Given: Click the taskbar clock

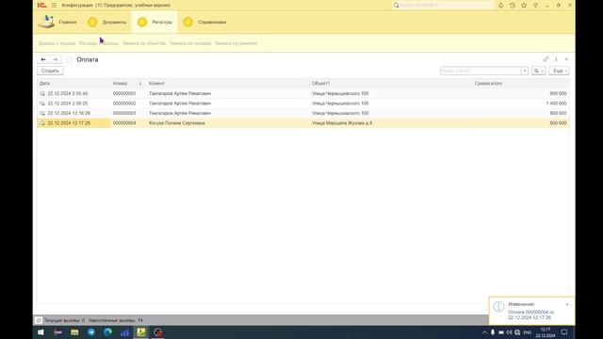Looking at the screenshot, I should (546, 332).
